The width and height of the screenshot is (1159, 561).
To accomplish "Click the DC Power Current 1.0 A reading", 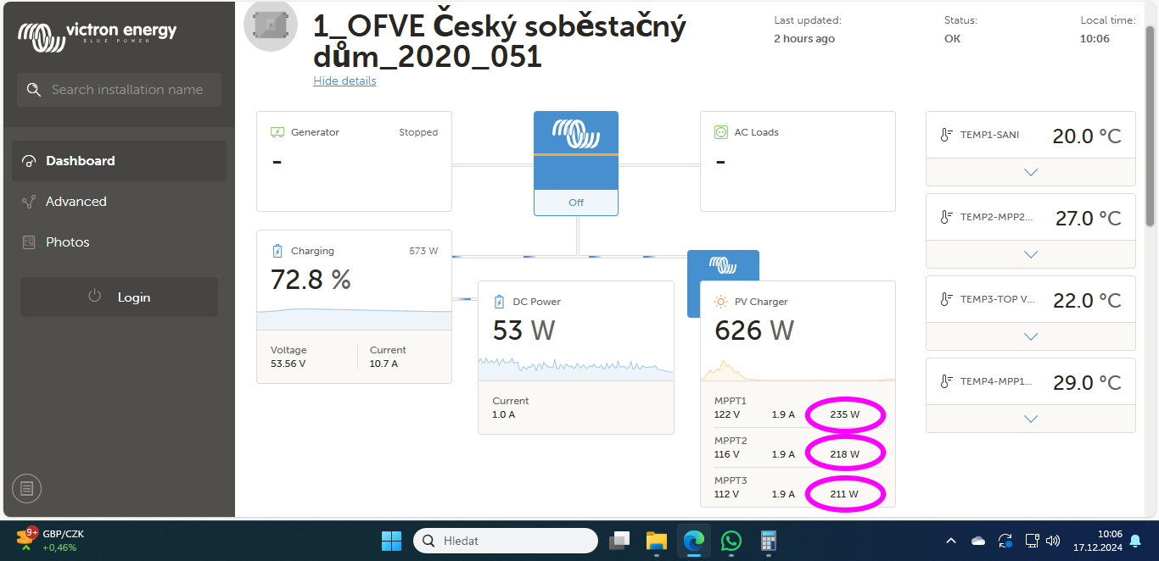I will coord(510,408).
